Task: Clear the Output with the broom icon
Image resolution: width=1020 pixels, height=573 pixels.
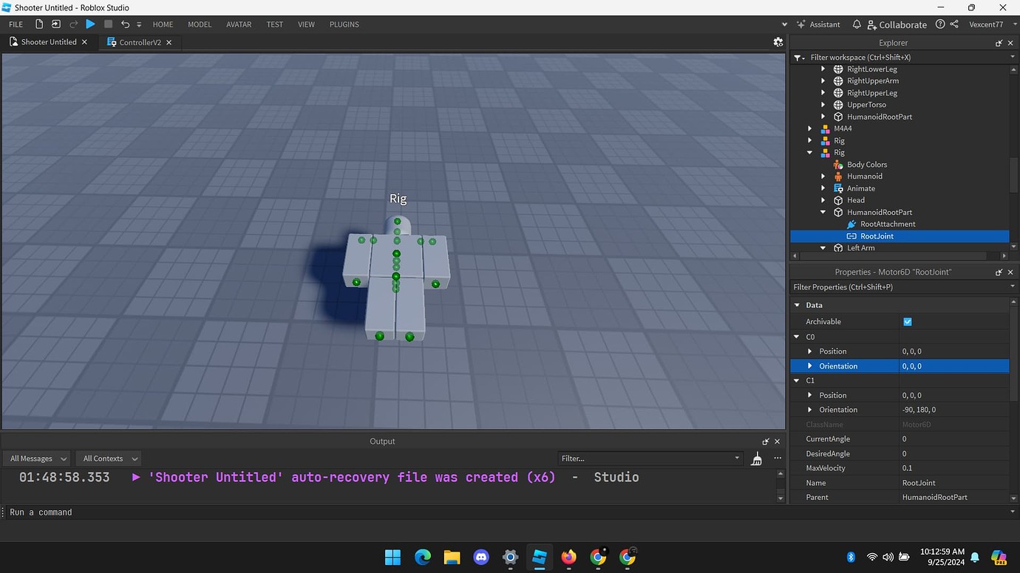Action: (756, 458)
